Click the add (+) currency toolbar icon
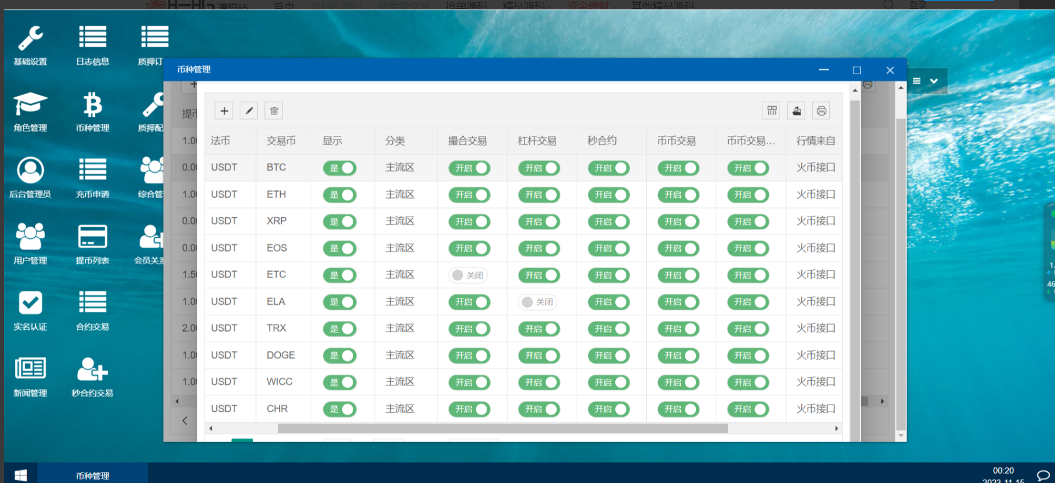 224,111
